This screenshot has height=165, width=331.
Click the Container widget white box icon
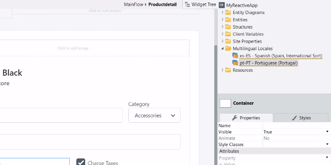[x=225, y=103]
